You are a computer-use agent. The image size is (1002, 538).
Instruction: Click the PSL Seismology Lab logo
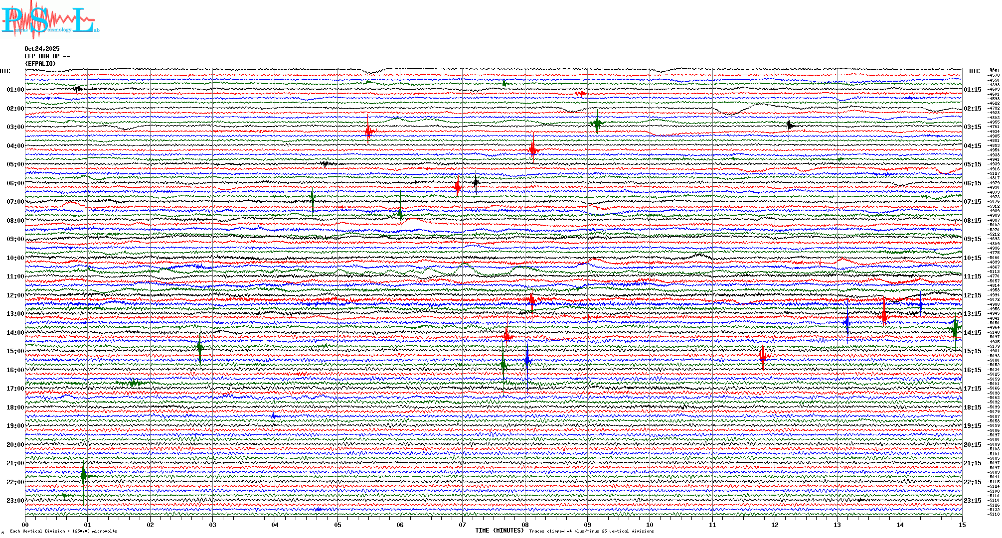[x=50, y=20]
